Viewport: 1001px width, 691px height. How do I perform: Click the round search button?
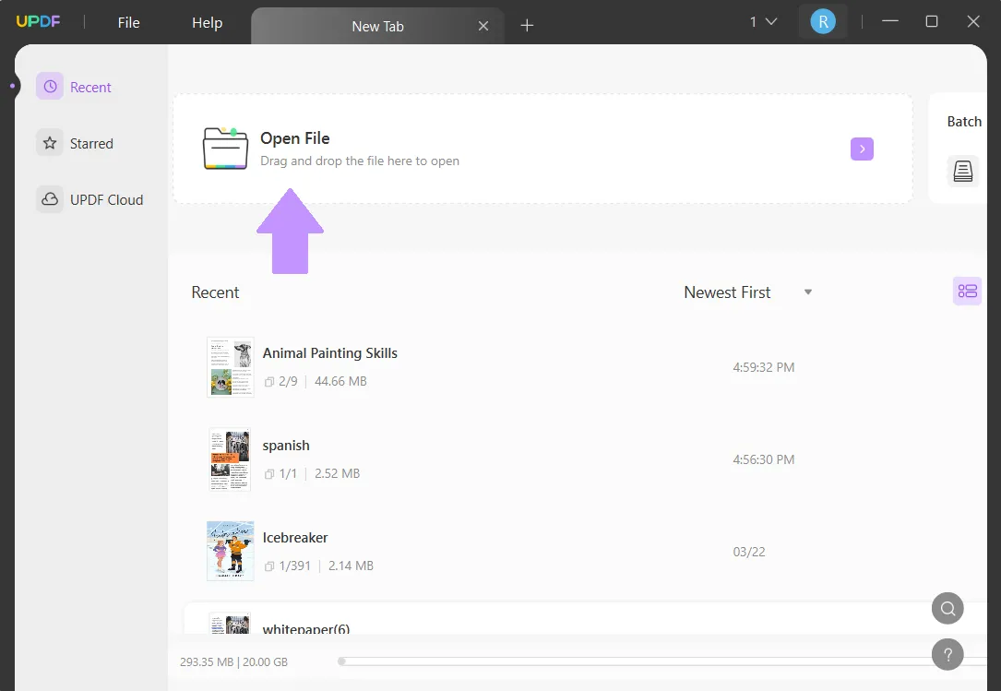[947, 608]
